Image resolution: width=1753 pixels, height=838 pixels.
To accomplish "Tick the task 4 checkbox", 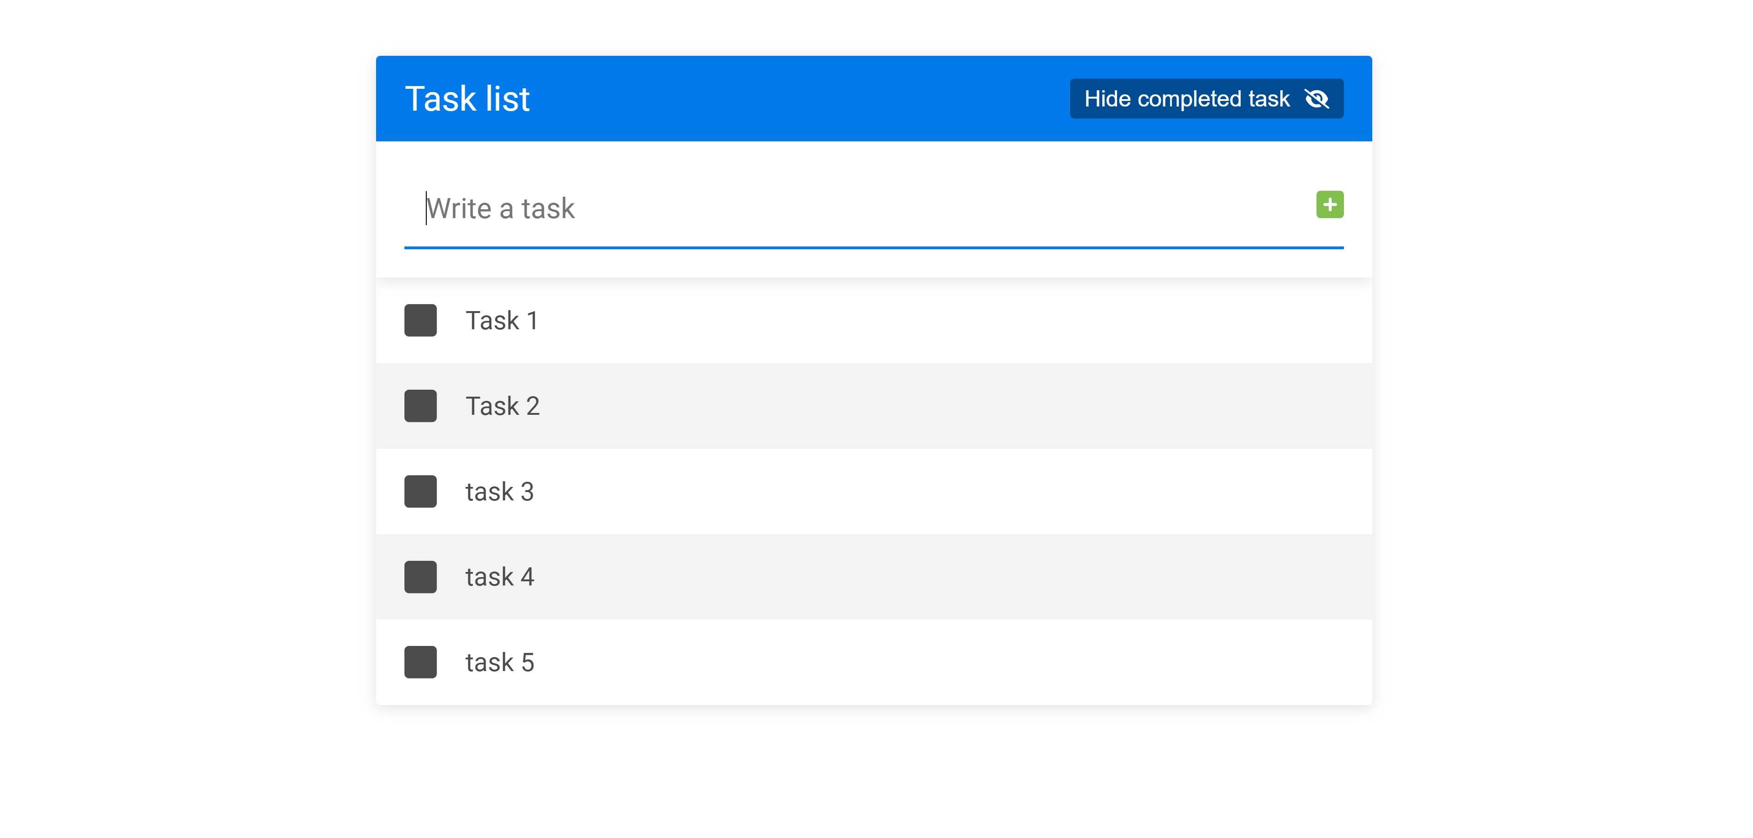I will tap(420, 577).
